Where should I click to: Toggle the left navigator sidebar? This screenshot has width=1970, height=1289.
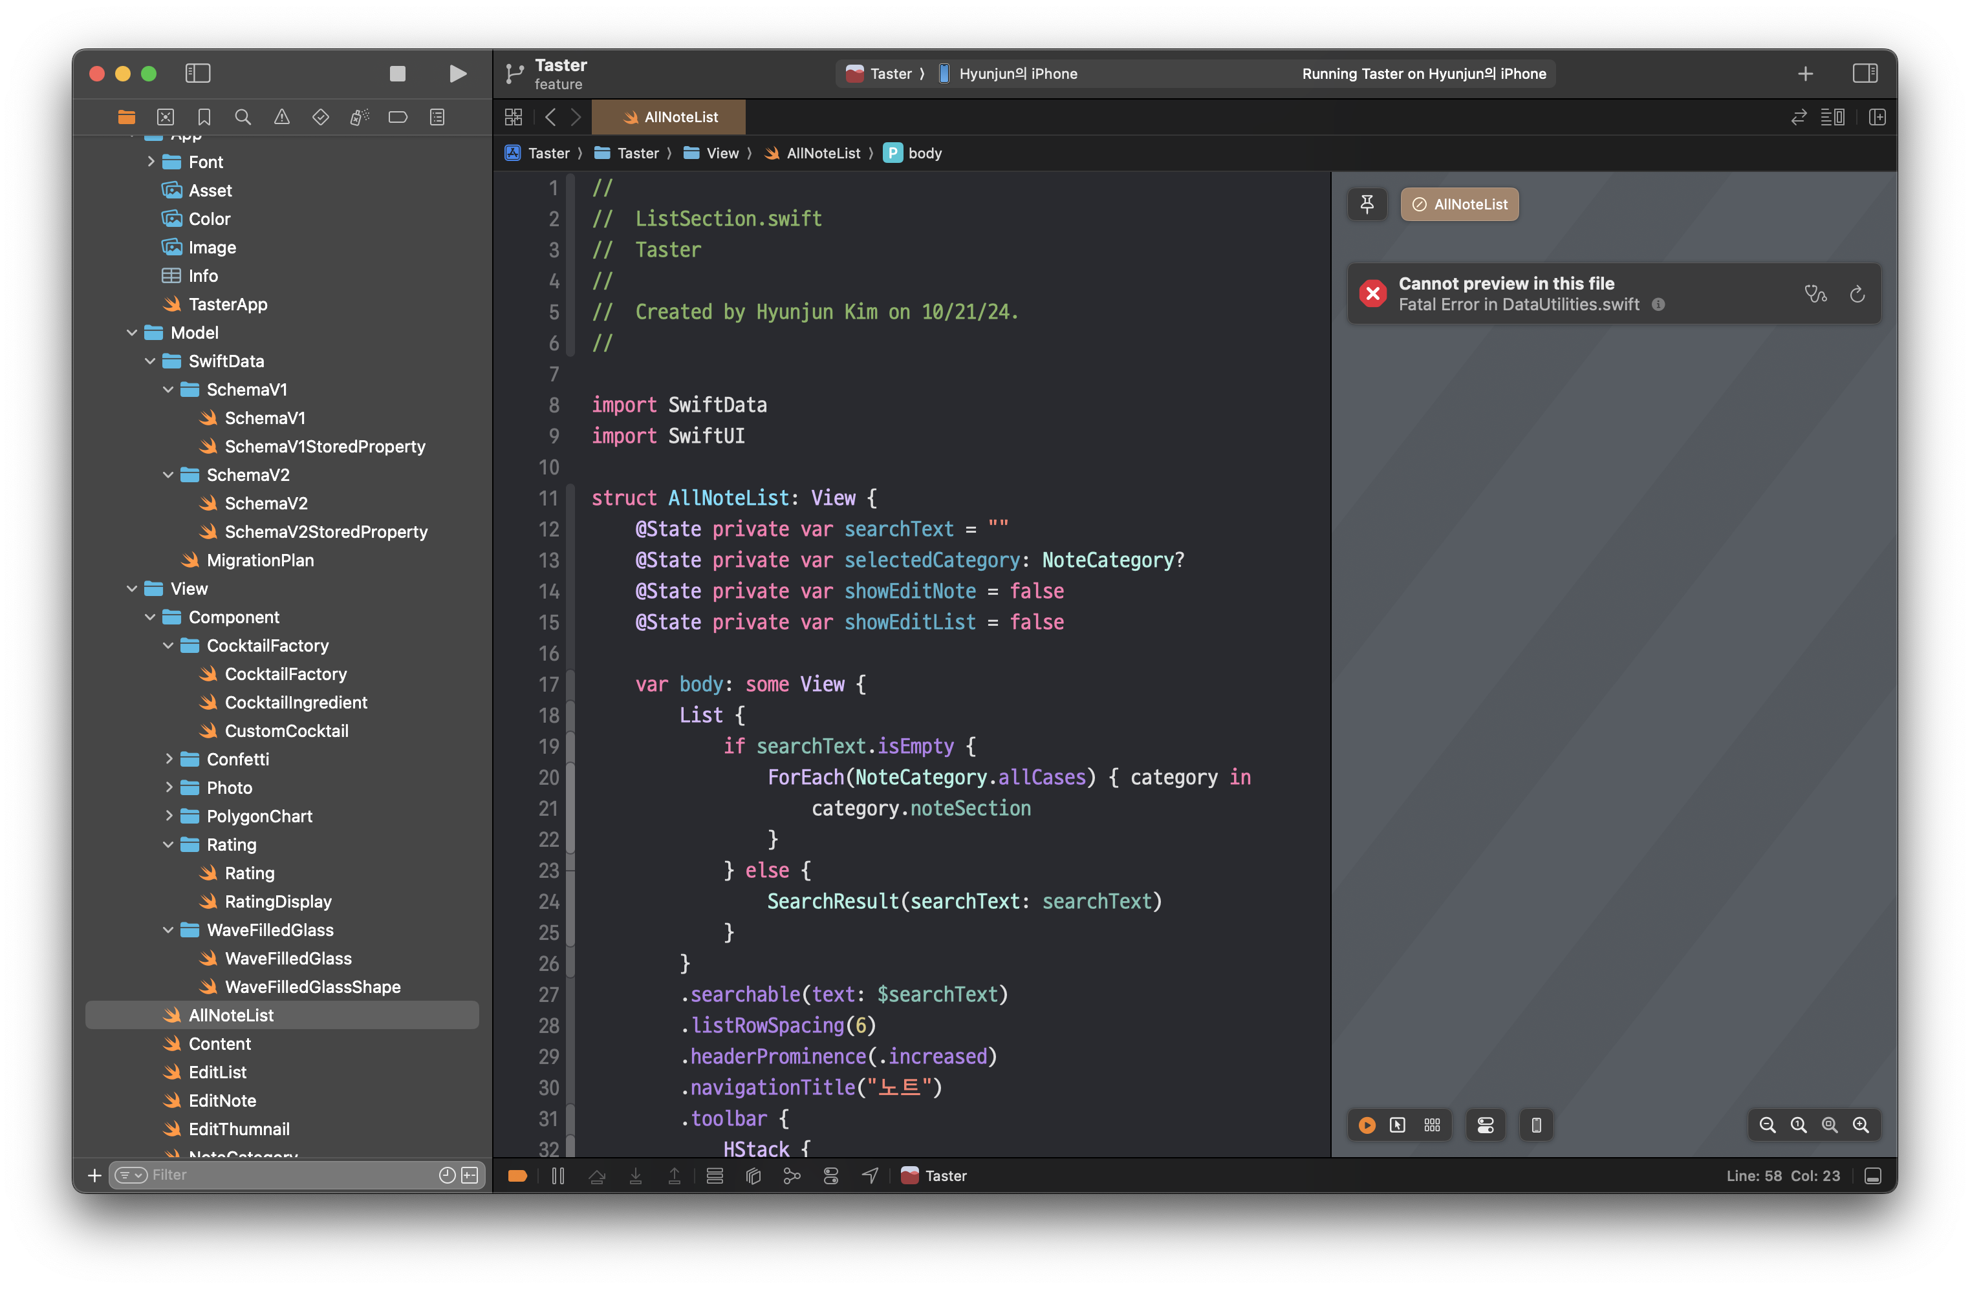point(198,74)
